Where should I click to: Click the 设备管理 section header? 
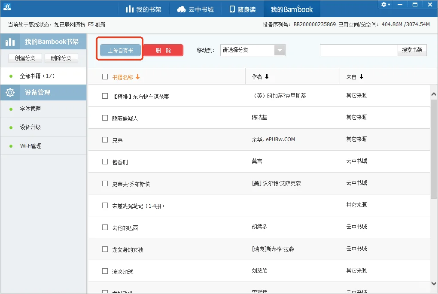click(43, 92)
